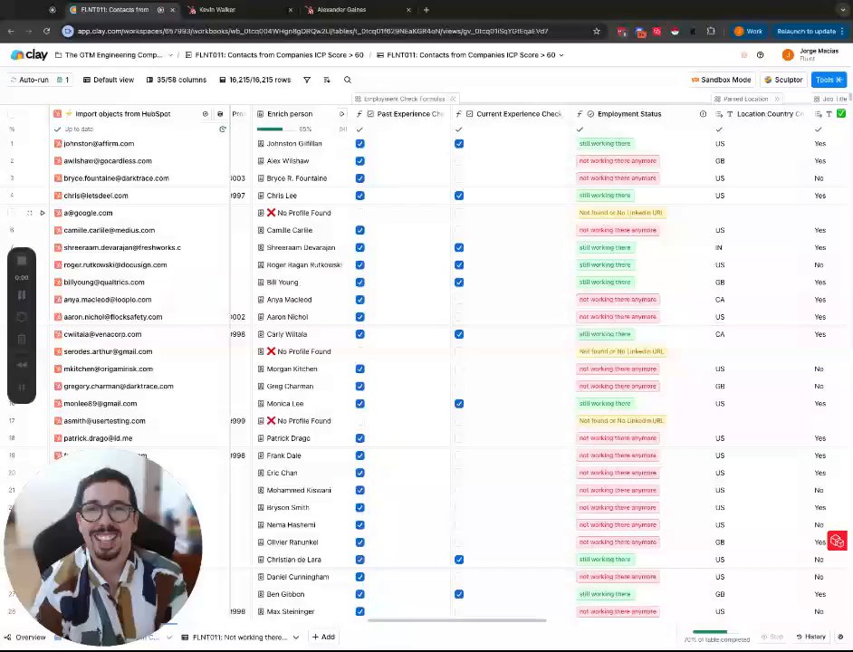Reload the page in browser
The width and height of the screenshot is (853, 652).
(x=47, y=31)
